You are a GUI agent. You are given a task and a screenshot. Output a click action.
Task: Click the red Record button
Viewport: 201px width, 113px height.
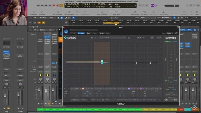(x=54, y=6)
